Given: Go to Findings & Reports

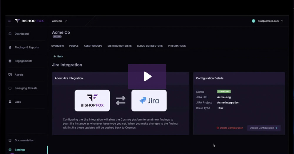Looking at the screenshot, I should tap(27, 47).
